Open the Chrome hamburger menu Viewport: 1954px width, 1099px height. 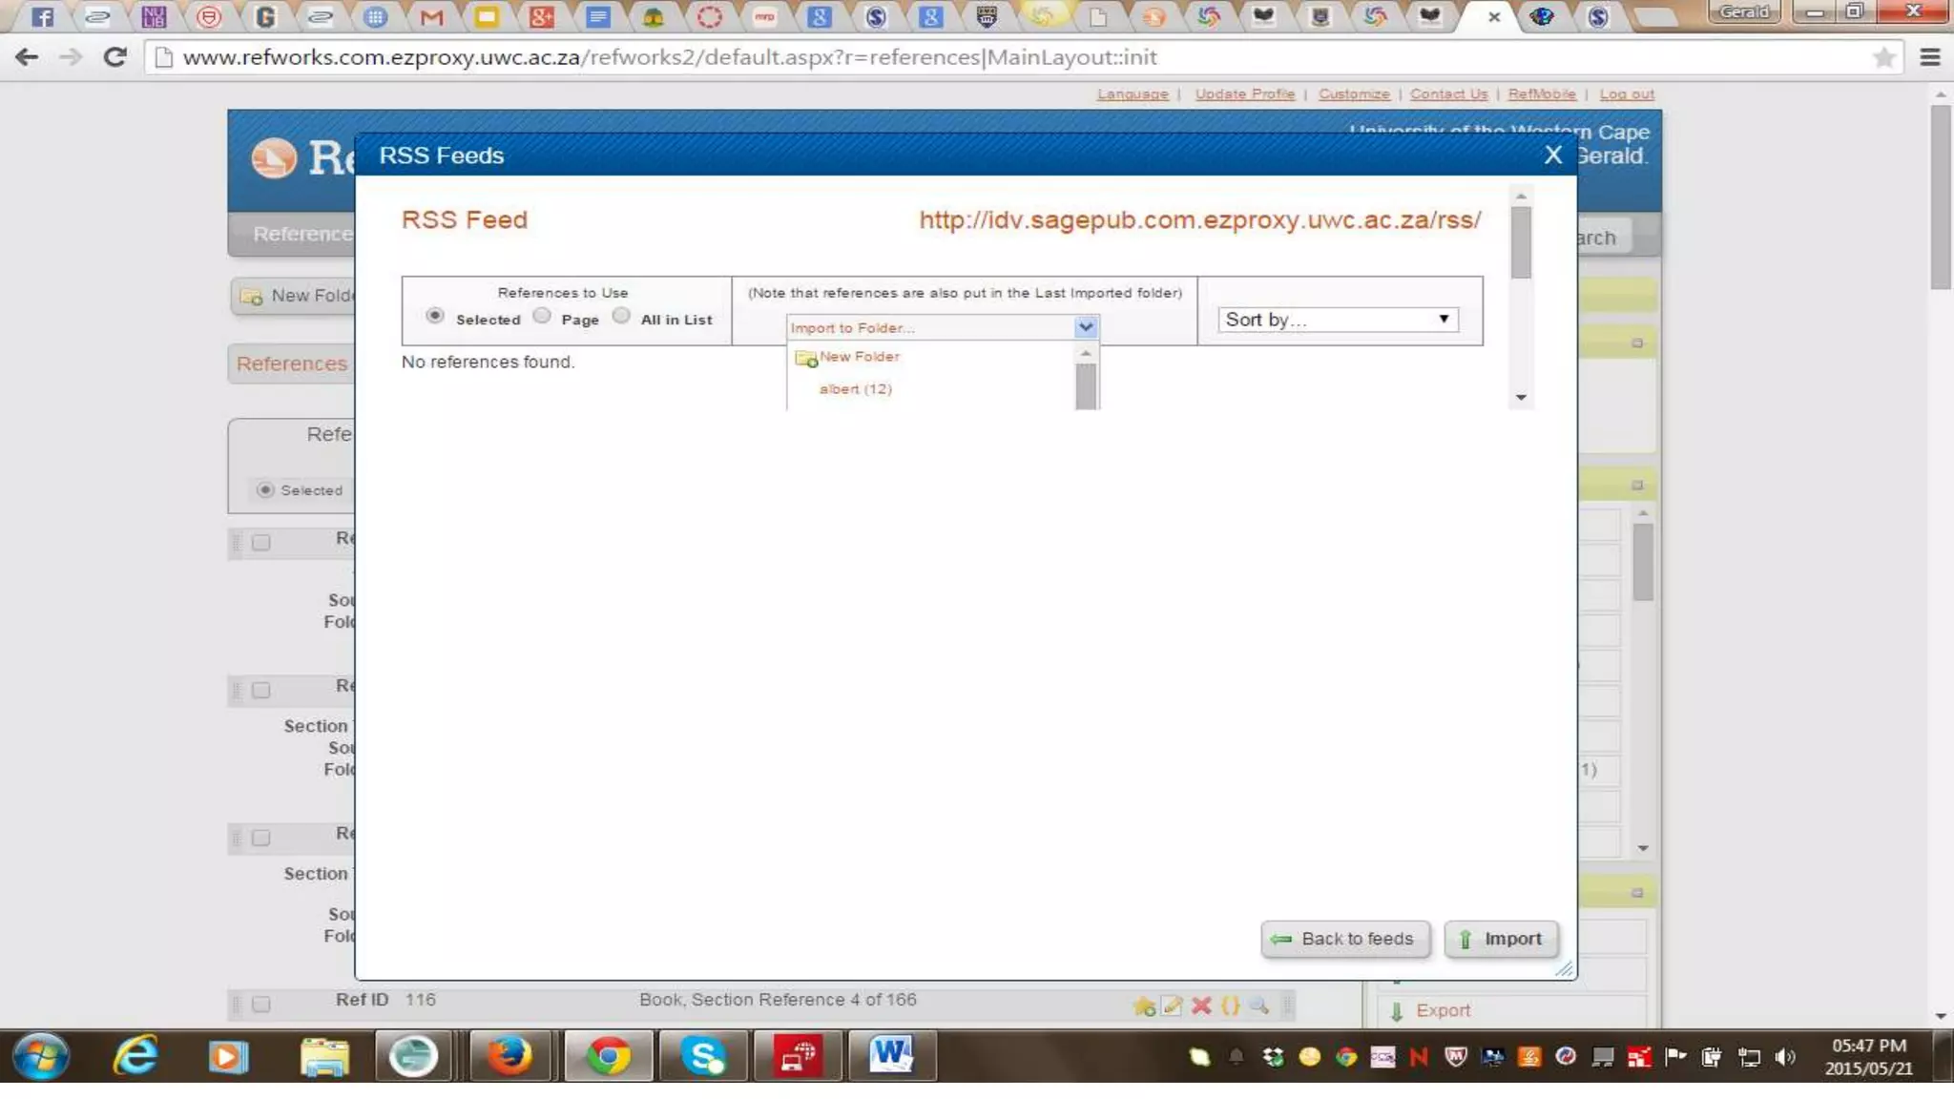coord(1929,57)
